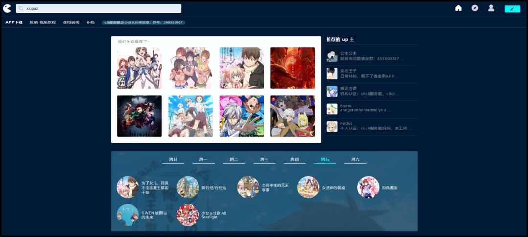This screenshot has width=528, height=237.
Task: Open the user profile icon
Action: pyautogui.click(x=491, y=8)
